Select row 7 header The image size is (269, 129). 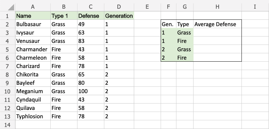click(7, 66)
